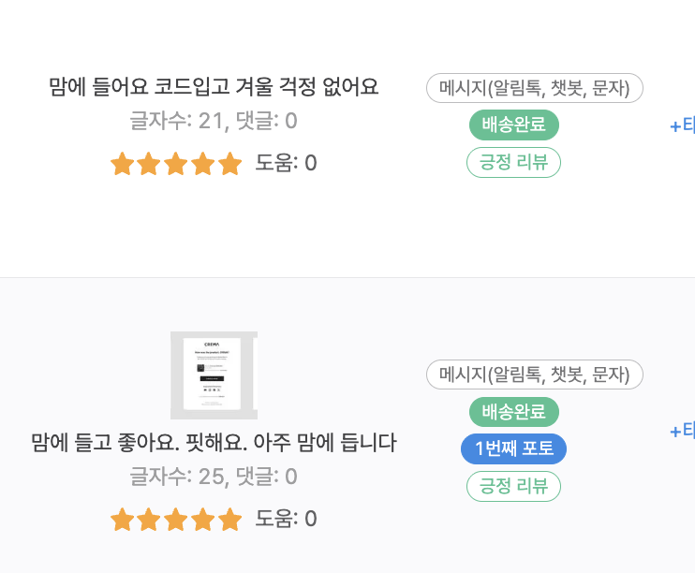Click the 배송완료 badge on the 코드입고 review
Viewport: 695px width, 573px height.
tap(513, 125)
